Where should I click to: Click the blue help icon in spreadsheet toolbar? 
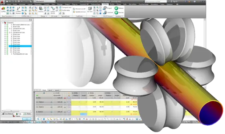click(x=44, y=119)
